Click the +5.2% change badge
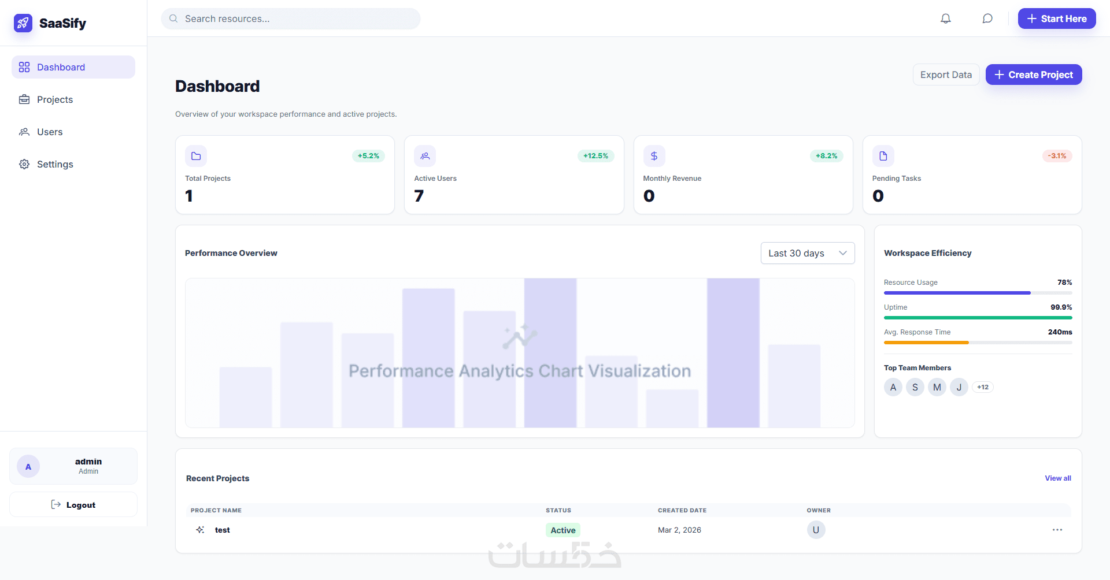 (368, 156)
